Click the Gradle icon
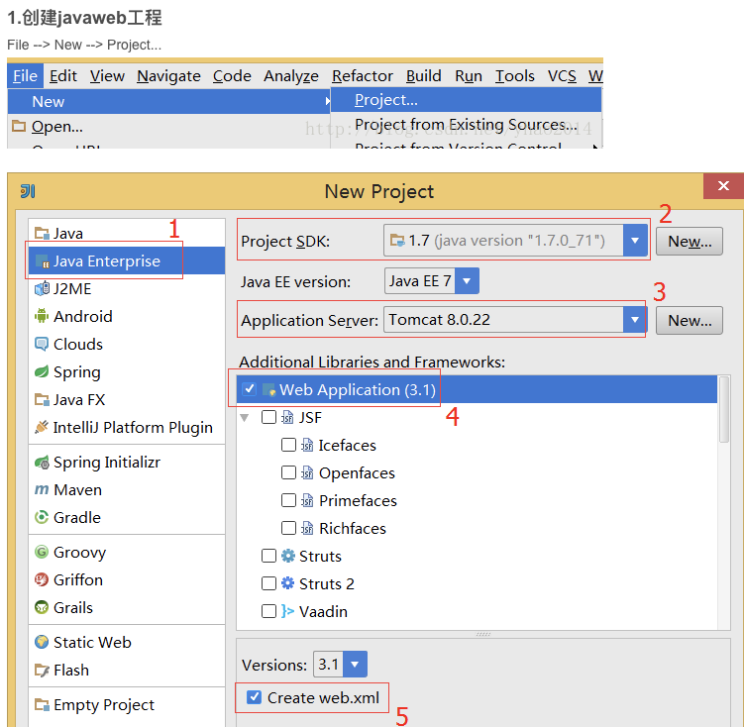Screen dimensions: 744x727 [42, 517]
